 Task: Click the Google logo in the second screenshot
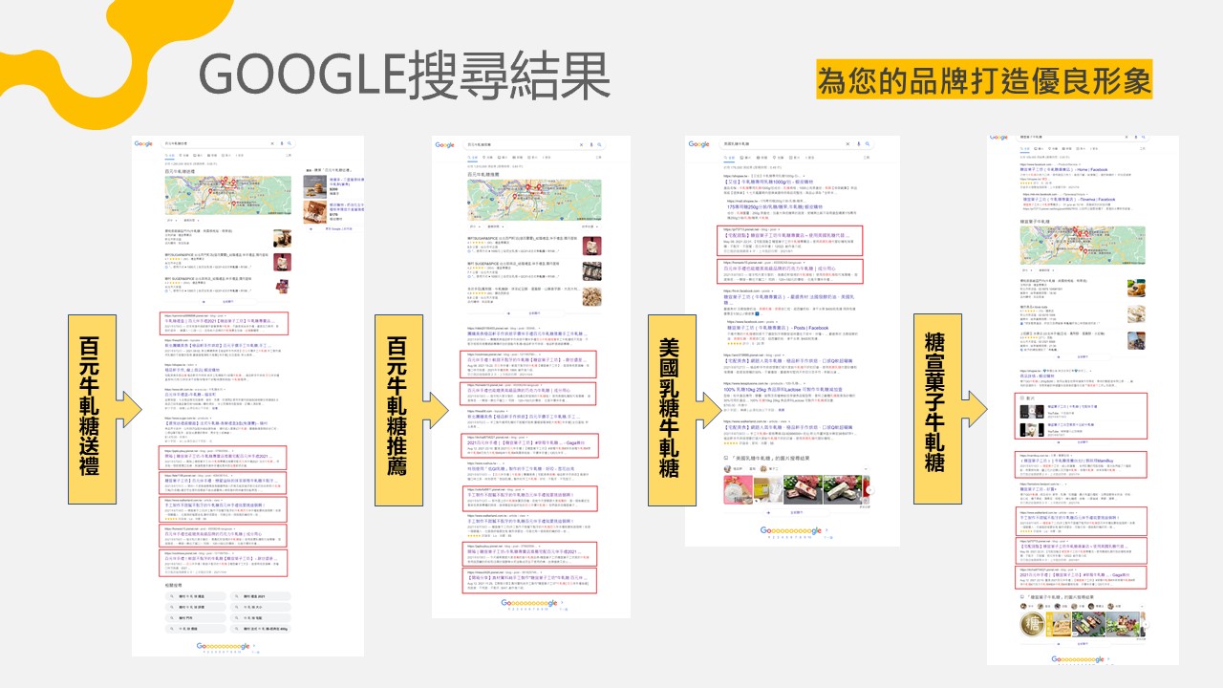(x=444, y=145)
